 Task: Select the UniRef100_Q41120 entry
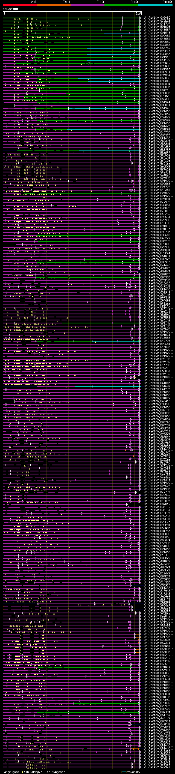157,60
